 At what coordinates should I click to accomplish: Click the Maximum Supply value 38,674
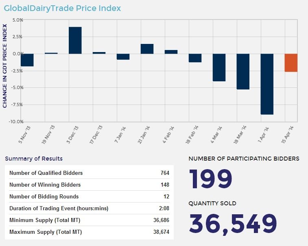coord(161,232)
